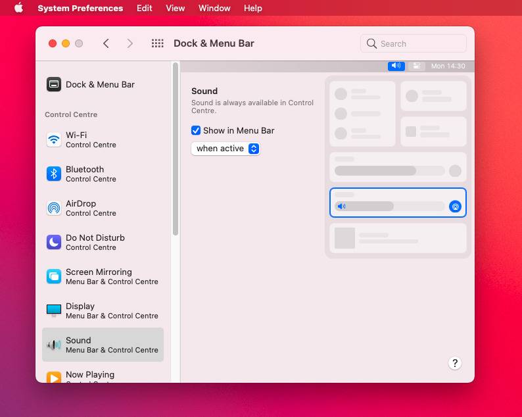Go back with the left chevron
This screenshot has width=522, height=417.
pyautogui.click(x=106, y=43)
